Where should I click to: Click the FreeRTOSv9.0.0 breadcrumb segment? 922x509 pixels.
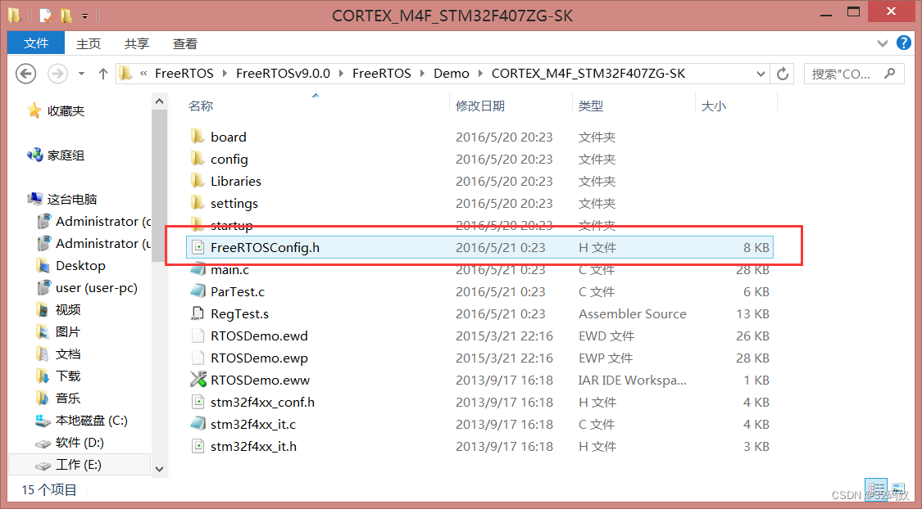tap(283, 74)
